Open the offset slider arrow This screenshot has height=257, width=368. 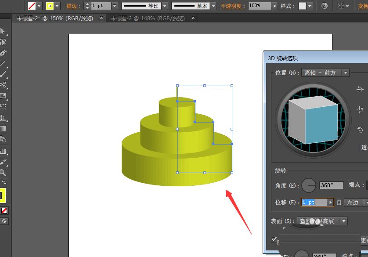[x=330, y=203]
